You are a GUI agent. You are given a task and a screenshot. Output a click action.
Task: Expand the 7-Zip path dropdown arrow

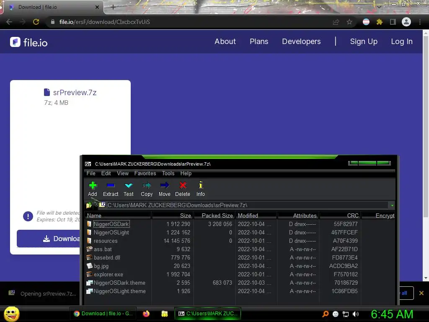coord(392,205)
